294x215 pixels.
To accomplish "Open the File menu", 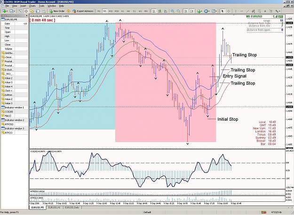I will point(7,6).
